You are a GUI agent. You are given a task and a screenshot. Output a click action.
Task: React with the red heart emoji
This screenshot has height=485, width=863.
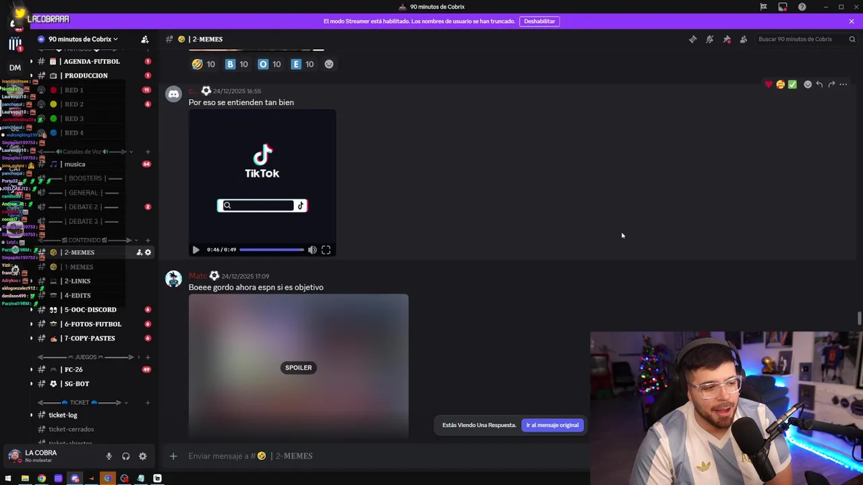click(769, 84)
